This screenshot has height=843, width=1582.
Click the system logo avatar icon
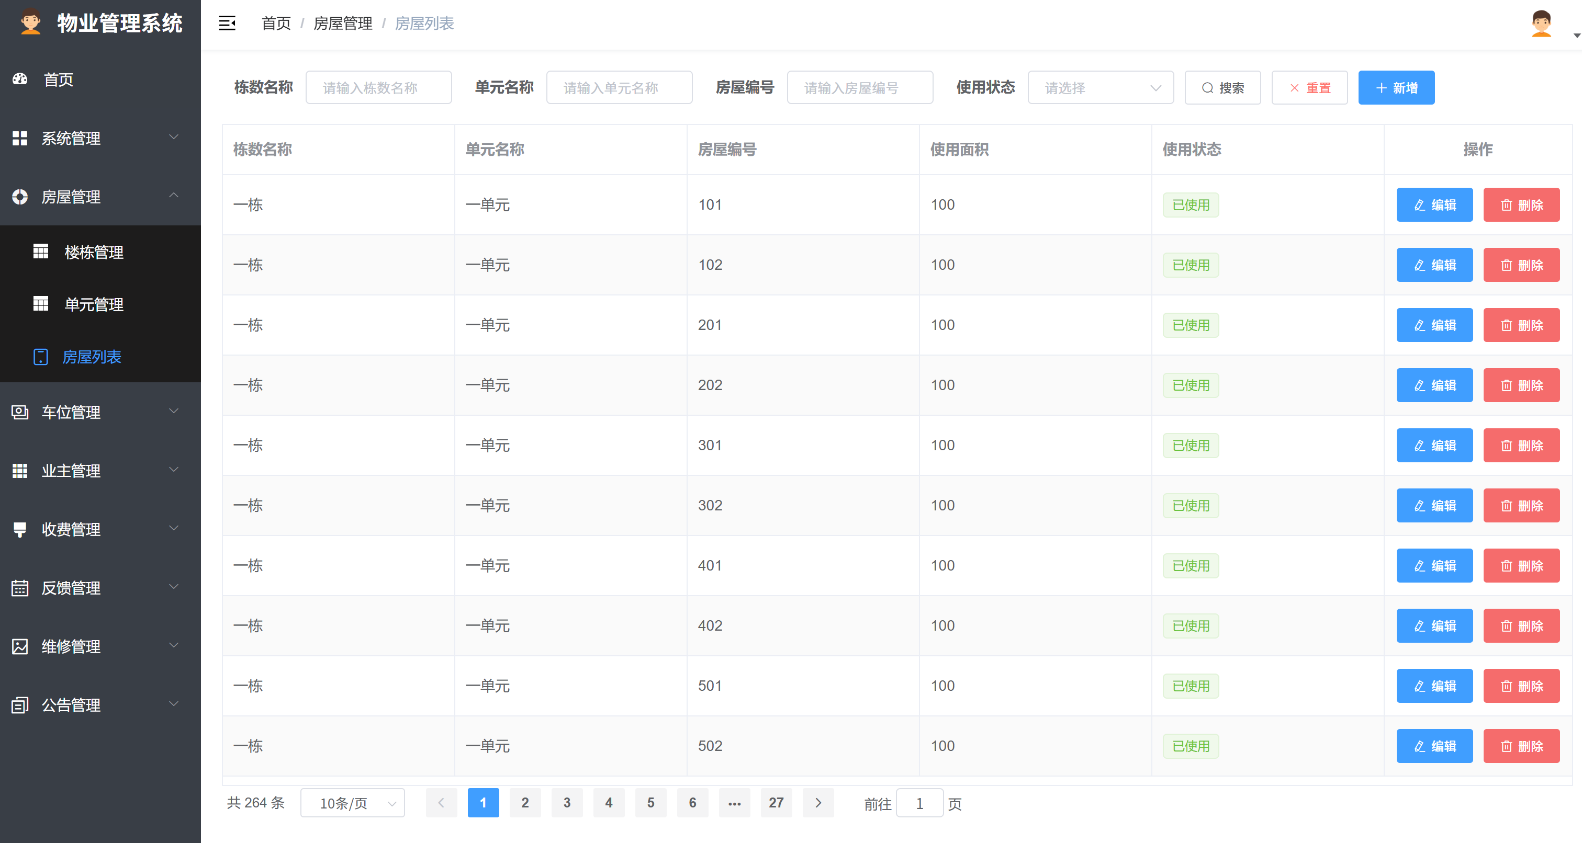pos(30,22)
